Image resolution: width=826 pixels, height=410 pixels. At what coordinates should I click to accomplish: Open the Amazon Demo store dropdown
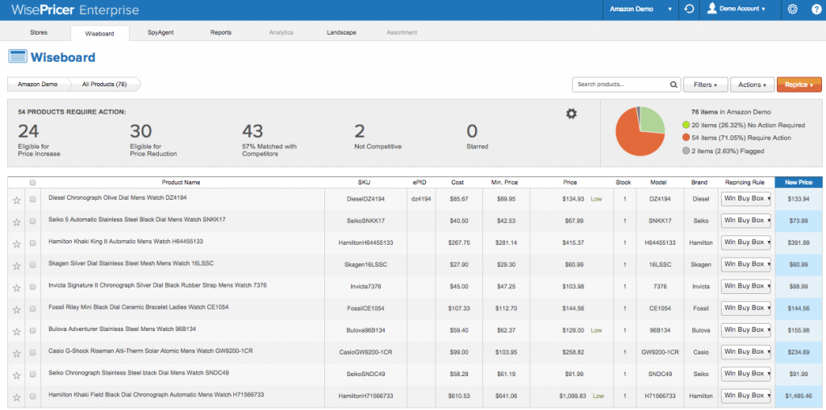click(x=640, y=9)
